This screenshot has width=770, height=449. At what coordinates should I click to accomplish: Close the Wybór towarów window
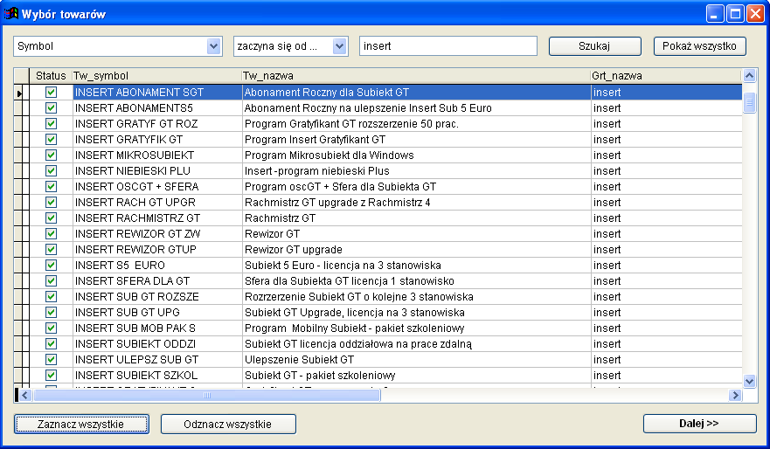755,14
